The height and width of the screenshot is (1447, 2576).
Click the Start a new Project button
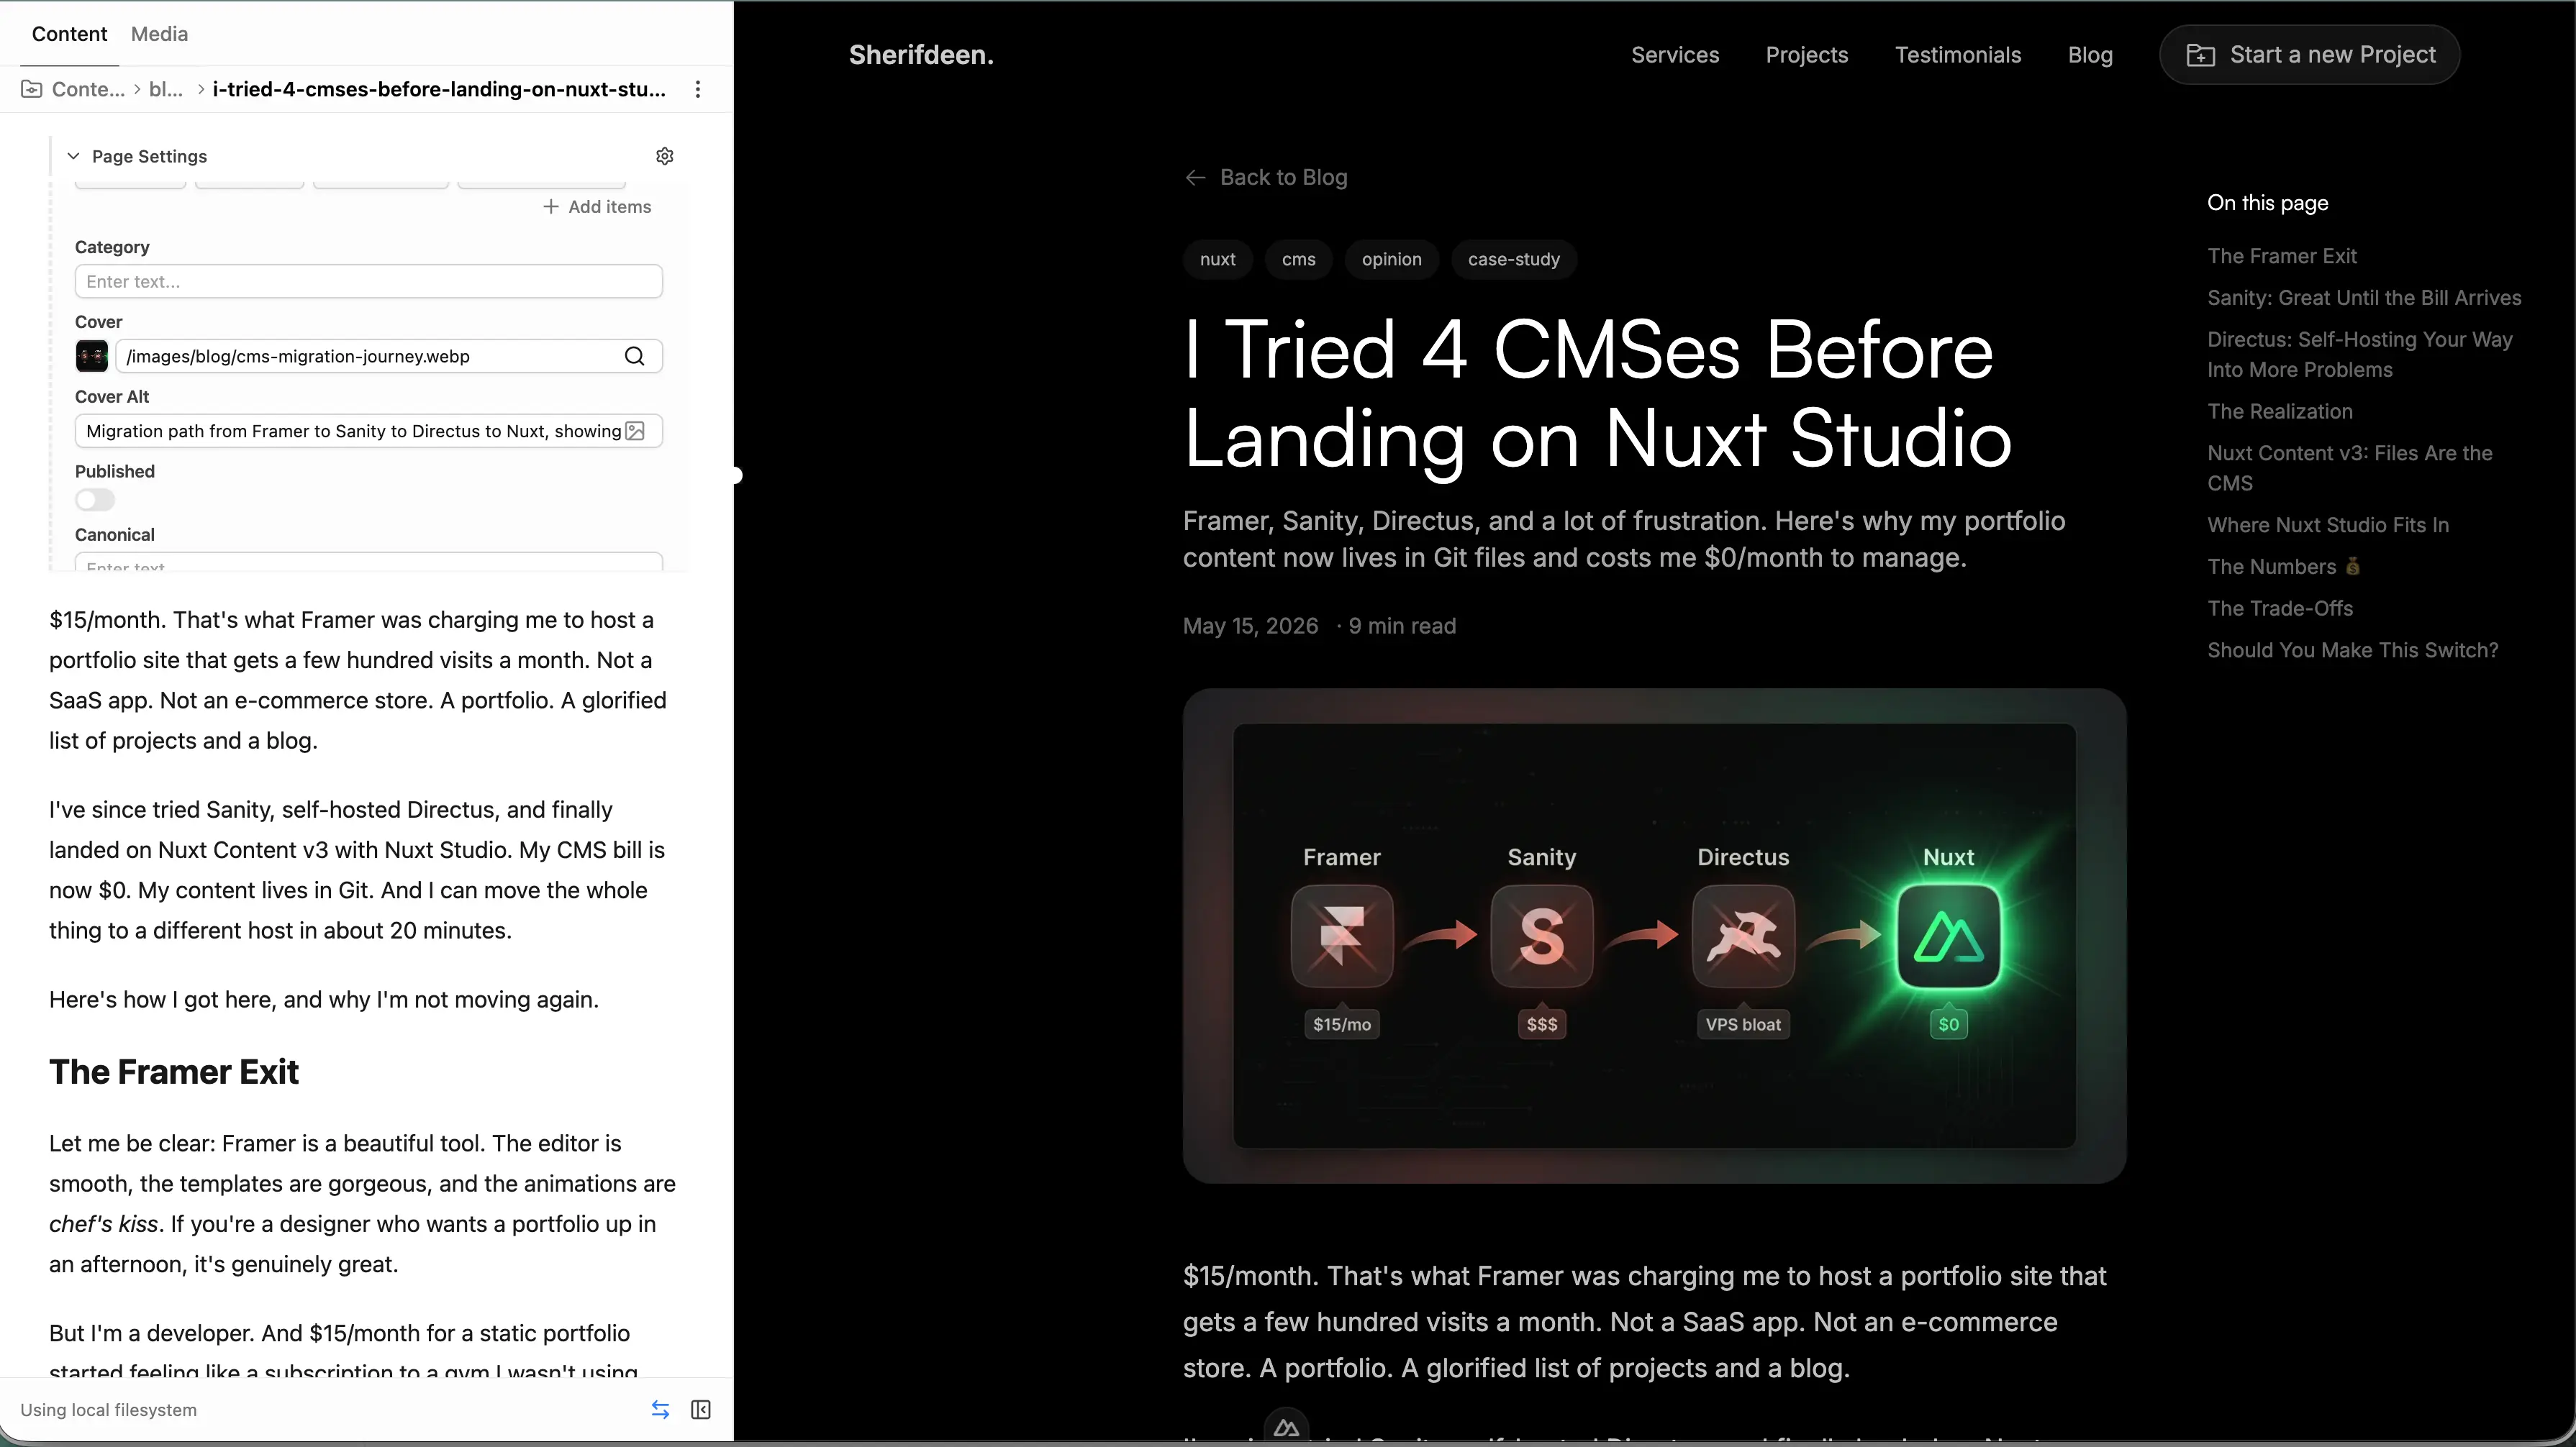pos(2309,55)
